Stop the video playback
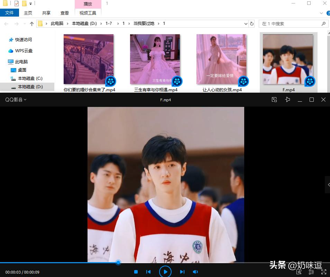 pyautogui.click(x=136, y=272)
